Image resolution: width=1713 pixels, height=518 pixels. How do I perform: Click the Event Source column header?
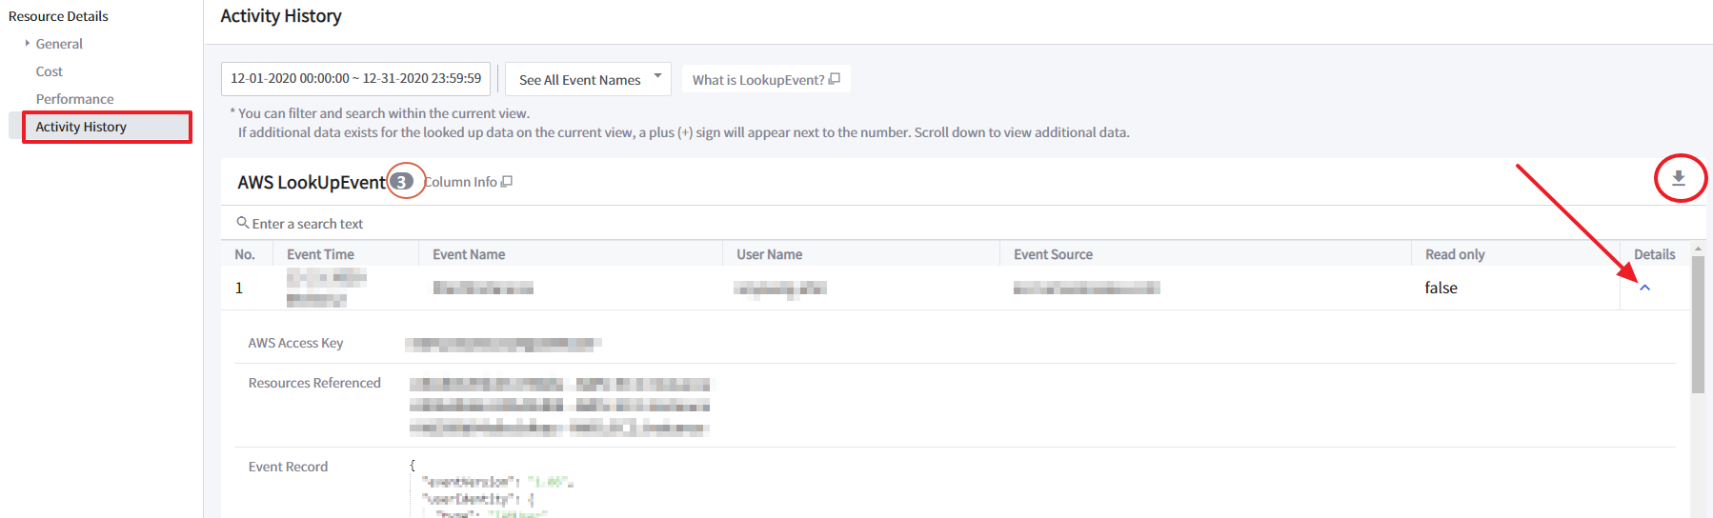pos(1053,254)
